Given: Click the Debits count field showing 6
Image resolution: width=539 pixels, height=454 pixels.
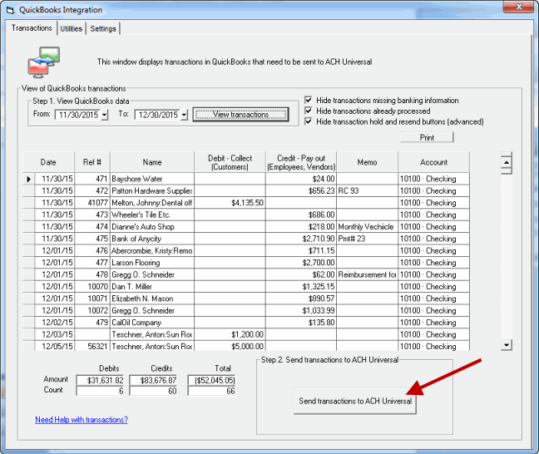Looking at the screenshot, I should point(101,391).
